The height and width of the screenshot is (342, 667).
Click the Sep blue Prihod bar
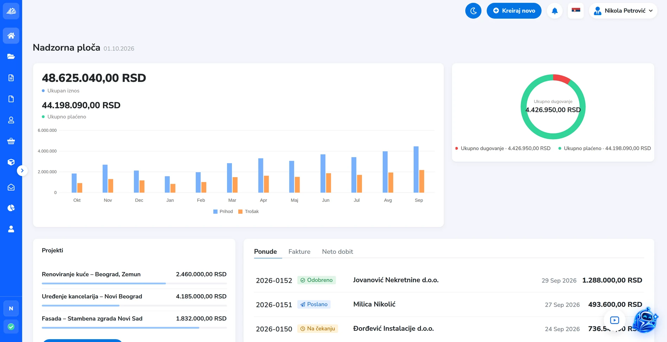click(416, 169)
